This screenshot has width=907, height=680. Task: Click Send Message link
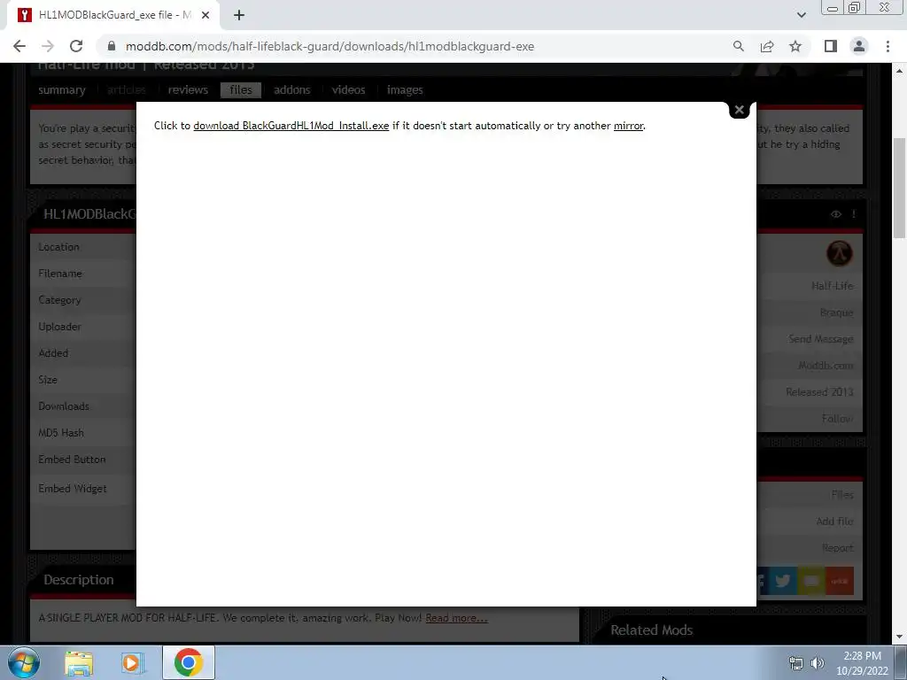(x=821, y=339)
